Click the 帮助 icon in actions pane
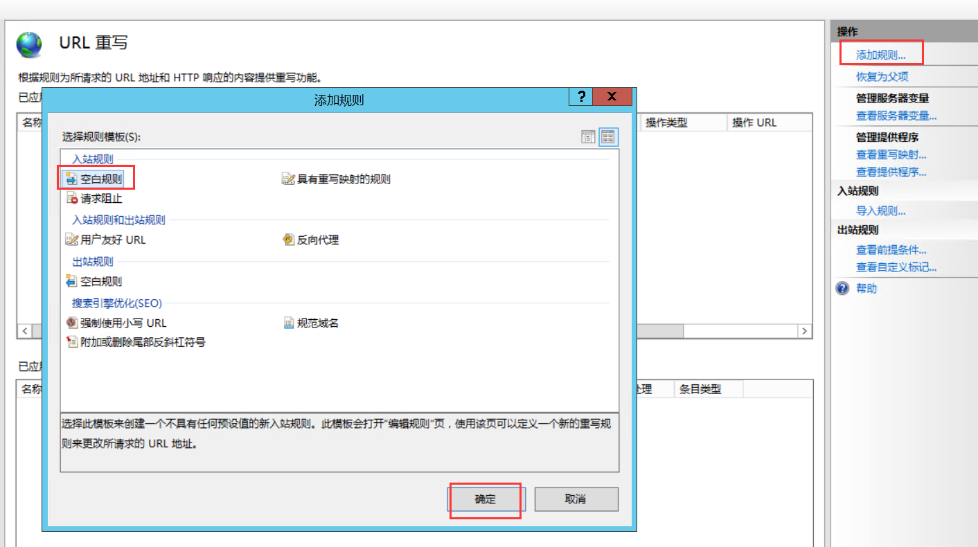Viewport: 978px width, 547px height. (842, 289)
